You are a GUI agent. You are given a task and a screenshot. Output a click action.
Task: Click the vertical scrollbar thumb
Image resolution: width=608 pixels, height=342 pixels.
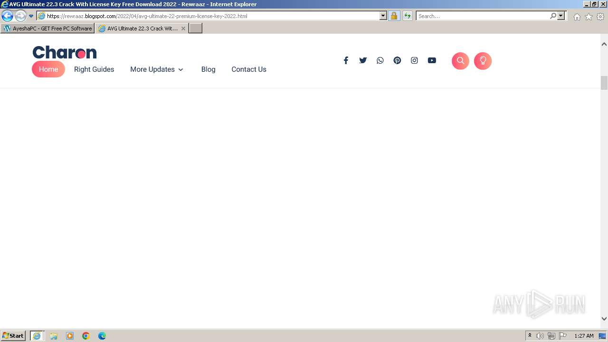click(x=604, y=83)
